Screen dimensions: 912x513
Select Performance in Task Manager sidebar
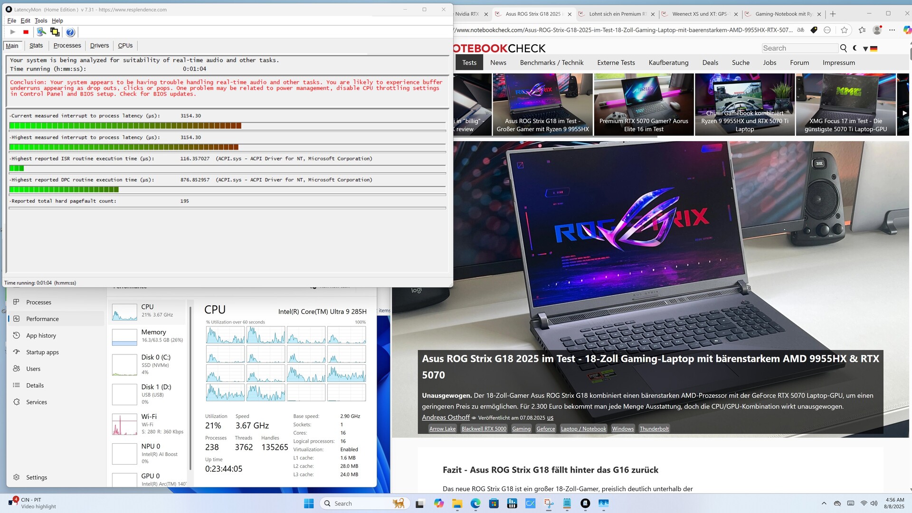pyautogui.click(x=56, y=319)
